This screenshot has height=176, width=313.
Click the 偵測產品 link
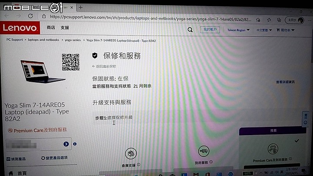coord(16,159)
